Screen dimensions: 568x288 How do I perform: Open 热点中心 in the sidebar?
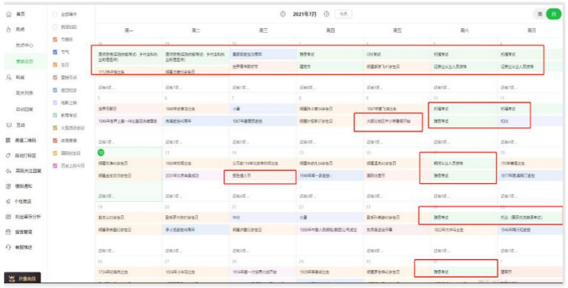point(24,45)
